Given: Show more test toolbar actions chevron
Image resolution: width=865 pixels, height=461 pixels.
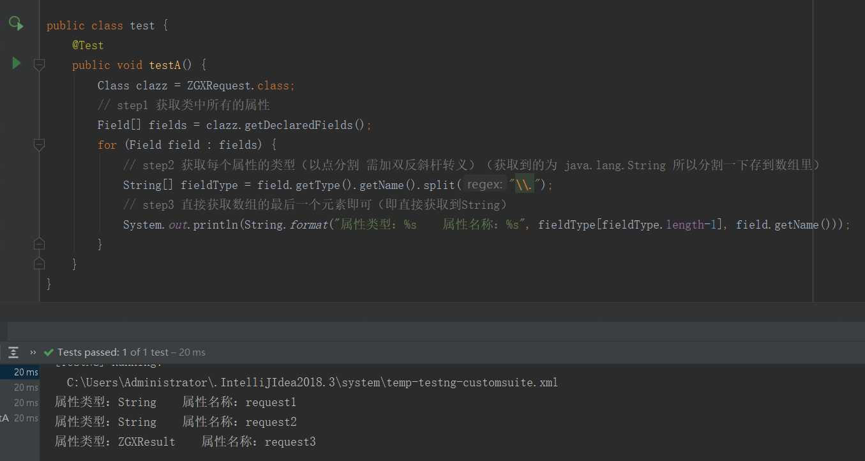Looking at the screenshot, I should pos(33,352).
